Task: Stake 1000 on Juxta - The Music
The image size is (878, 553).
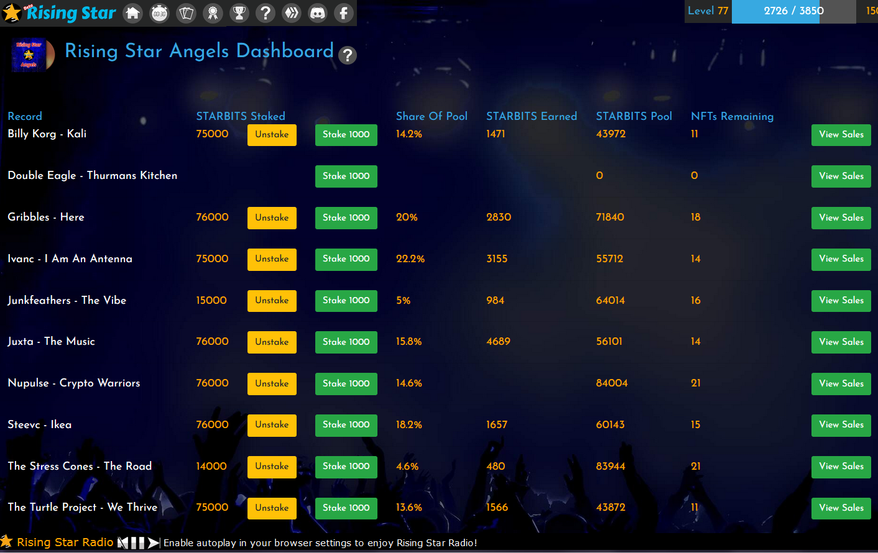Action: coord(346,342)
